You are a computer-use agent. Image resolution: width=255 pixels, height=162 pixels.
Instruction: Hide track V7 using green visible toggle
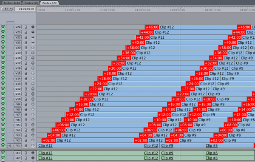3,115
